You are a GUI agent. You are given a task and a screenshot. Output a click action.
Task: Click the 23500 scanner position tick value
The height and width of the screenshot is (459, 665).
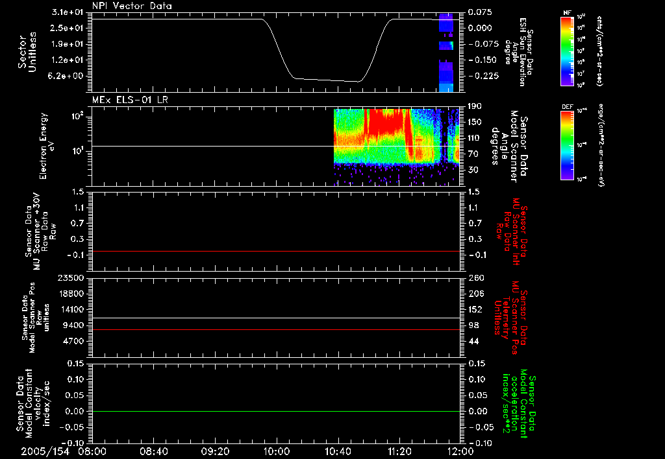[71, 277]
